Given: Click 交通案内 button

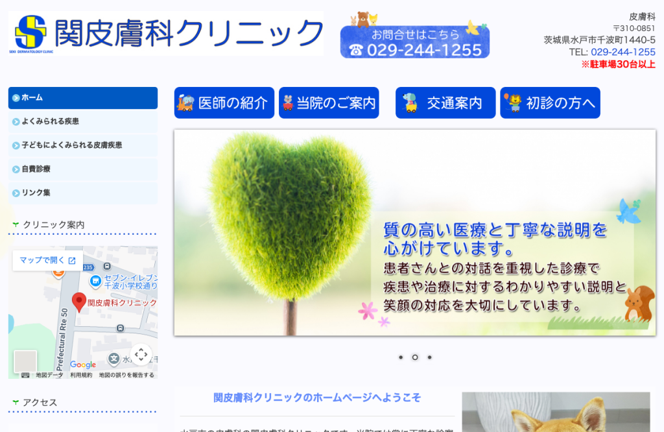Looking at the screenshot, I should click(x=445, y=103).
